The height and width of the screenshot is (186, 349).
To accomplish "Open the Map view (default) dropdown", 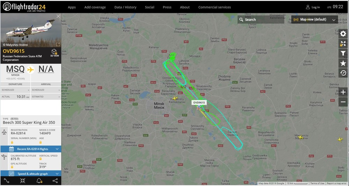I will 314,19.
